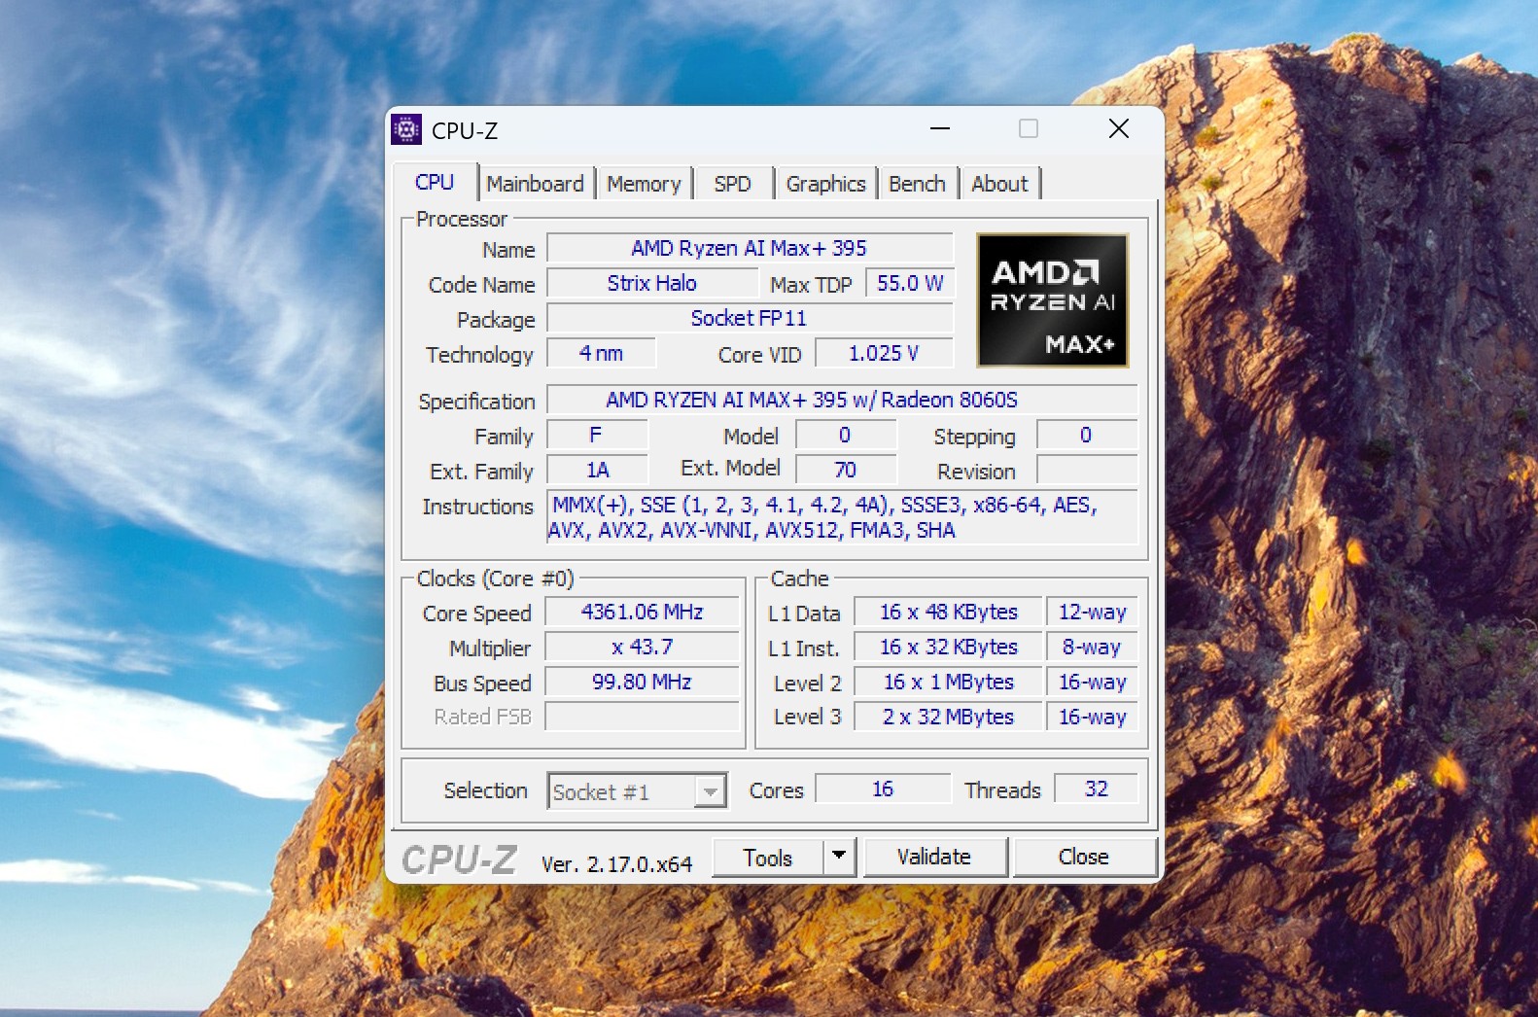Open the SPD tab
1538x1017 pixels.
pos(732,184)
